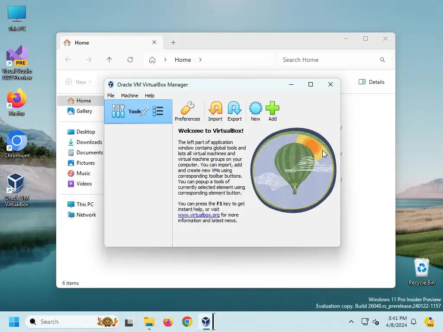Click the Explorer up arrow
Image resolution: width=443 pixels, height=332 pixels.
tap(109, 60)
